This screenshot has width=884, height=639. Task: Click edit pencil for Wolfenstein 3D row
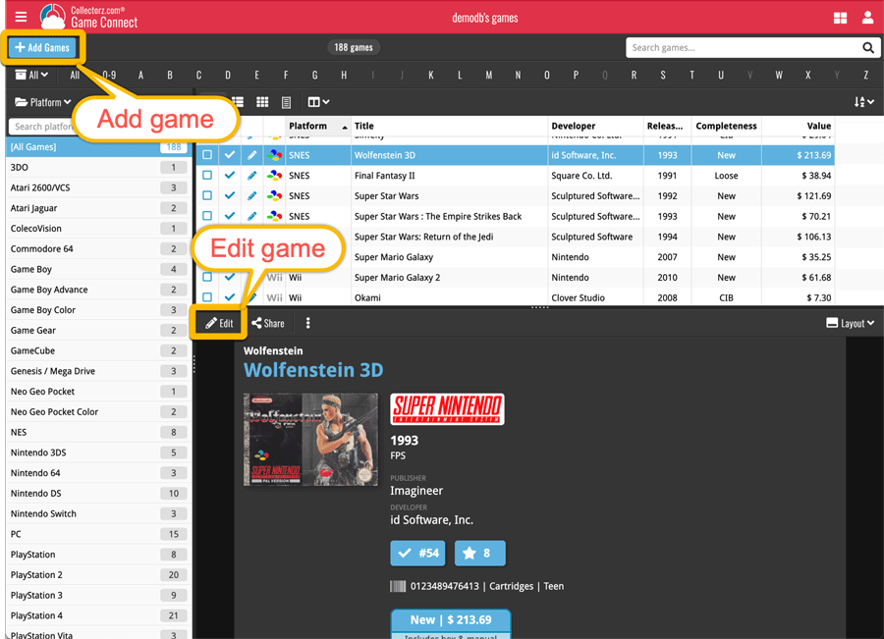(252, 155)
